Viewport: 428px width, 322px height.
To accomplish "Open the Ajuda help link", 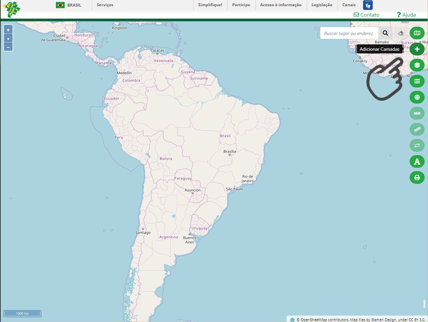I will click(x=407, y=15).
